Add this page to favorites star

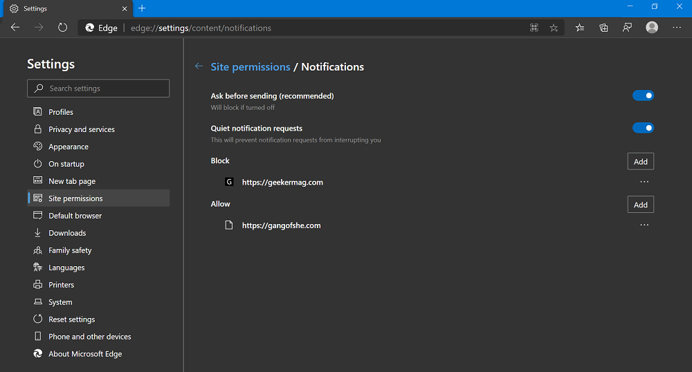tap(554, 28)
